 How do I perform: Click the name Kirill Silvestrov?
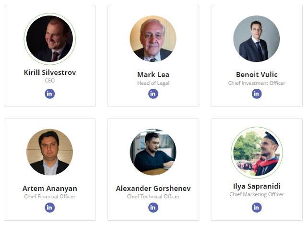point(50,72)
